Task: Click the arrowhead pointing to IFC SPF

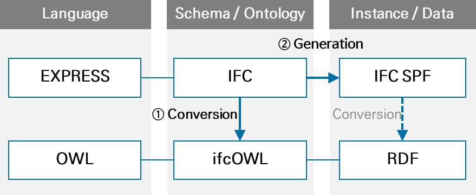Action: tap(334, 78)
